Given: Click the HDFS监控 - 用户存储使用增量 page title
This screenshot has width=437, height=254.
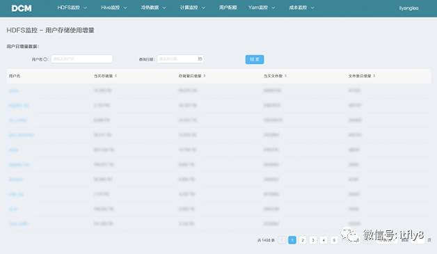Looking at the screenshot, I should tap(50, 30).
